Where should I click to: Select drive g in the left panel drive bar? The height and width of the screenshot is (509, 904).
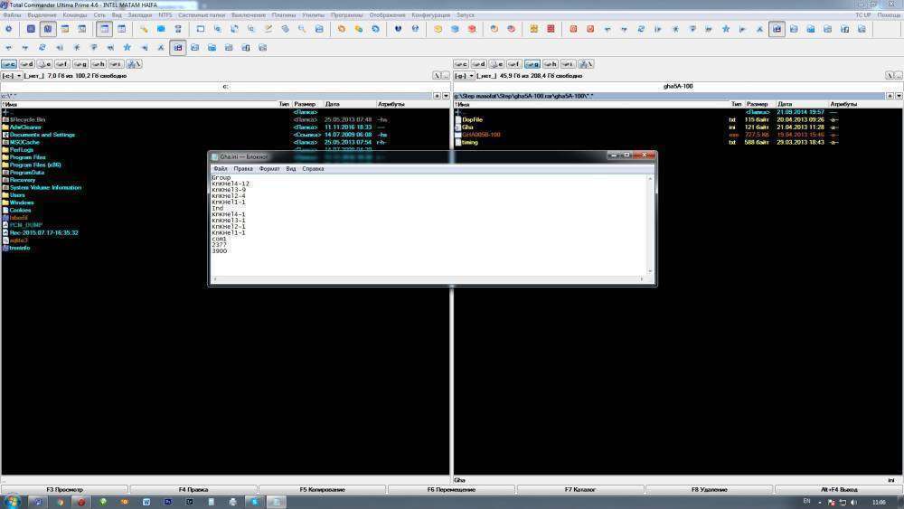80,64
